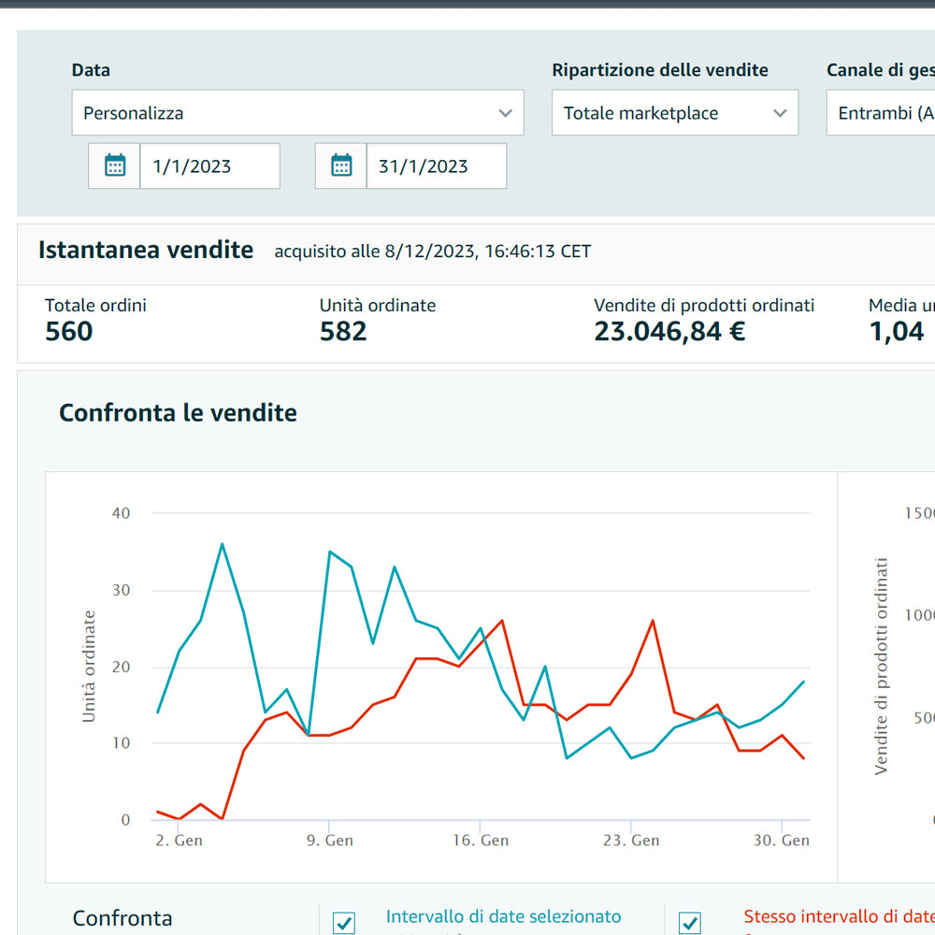Select the Totale ordini value 560
The width and height of the screenshot is (935, 935).
click(x=69, y=332)
